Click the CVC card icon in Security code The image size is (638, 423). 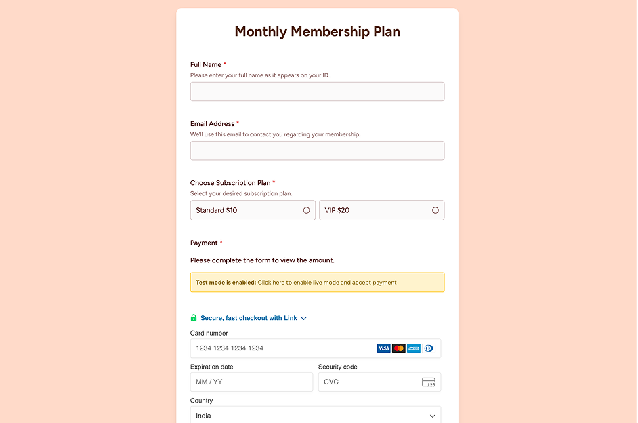[x=428, y=382]
